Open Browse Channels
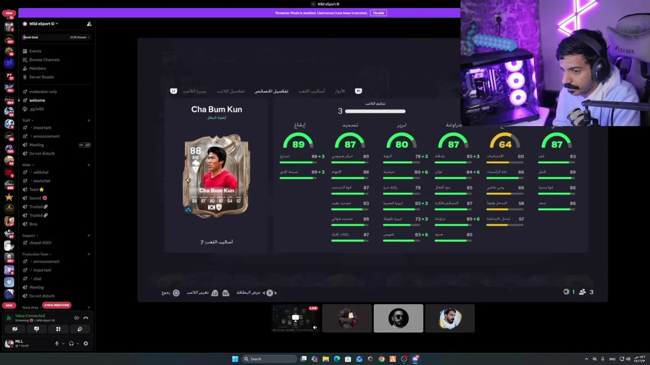Screen dimensions: 650x365 coord(44,60)
